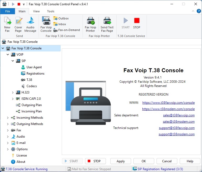Expand the E-mail tree node
Viewport: 202px width, 172px height.
tap(8, 143)
